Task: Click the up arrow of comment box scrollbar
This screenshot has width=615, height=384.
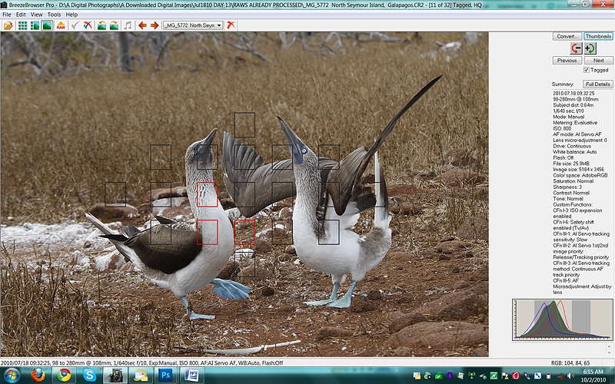Action: (610, 347)
